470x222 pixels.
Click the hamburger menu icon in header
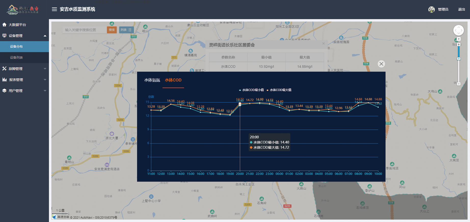click(x=54, y=9)
